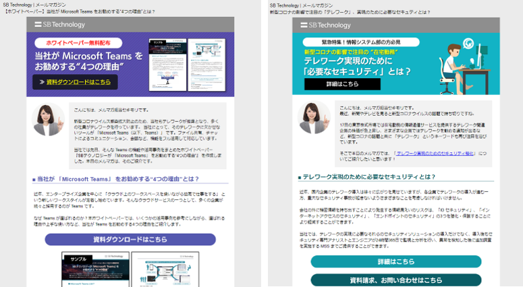Click ホワイトペーパー無料配布 badge
The height and width of the screenshot is (287, 523).
tap(78, 43)
